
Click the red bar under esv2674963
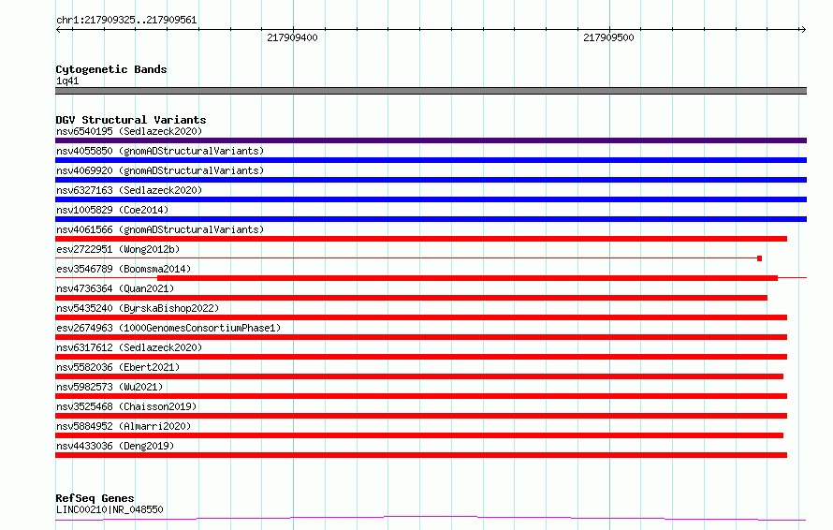coord(421,337)
